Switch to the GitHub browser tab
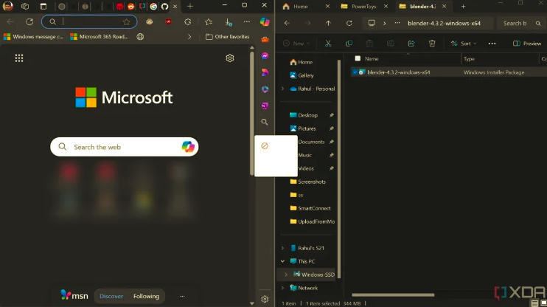 click(164, 7)
